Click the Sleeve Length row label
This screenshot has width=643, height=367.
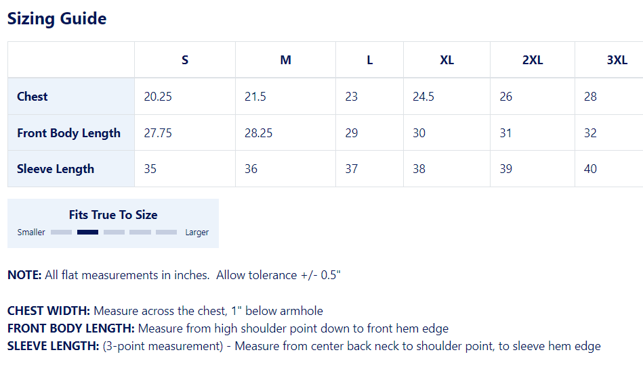(56, 169)
